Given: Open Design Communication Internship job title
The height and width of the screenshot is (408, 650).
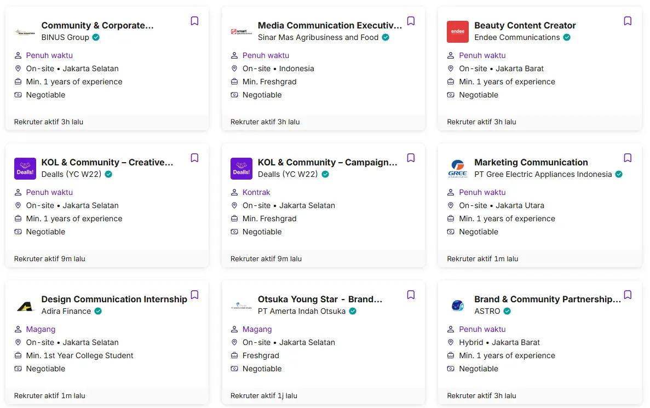Looking at the screenshot, I should pyautogui.click(x=114, y=299).
